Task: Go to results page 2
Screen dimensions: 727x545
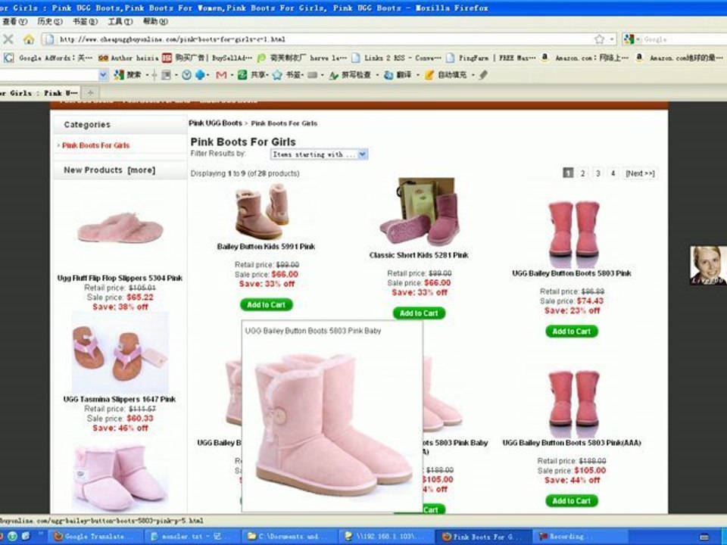Action: coord(583,173)
